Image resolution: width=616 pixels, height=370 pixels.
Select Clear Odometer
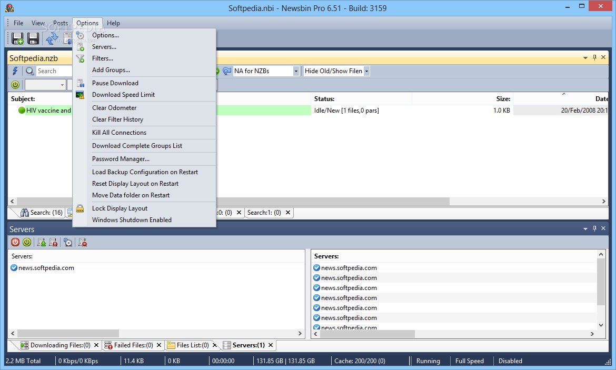point(144,107)
